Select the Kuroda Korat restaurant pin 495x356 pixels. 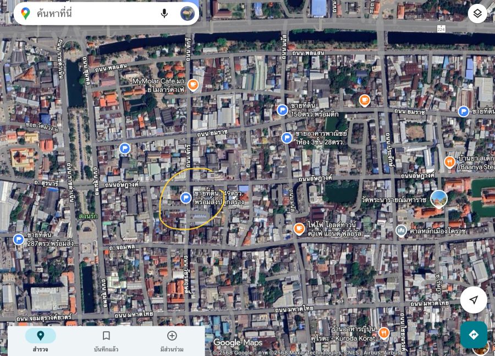click(384, 333)
